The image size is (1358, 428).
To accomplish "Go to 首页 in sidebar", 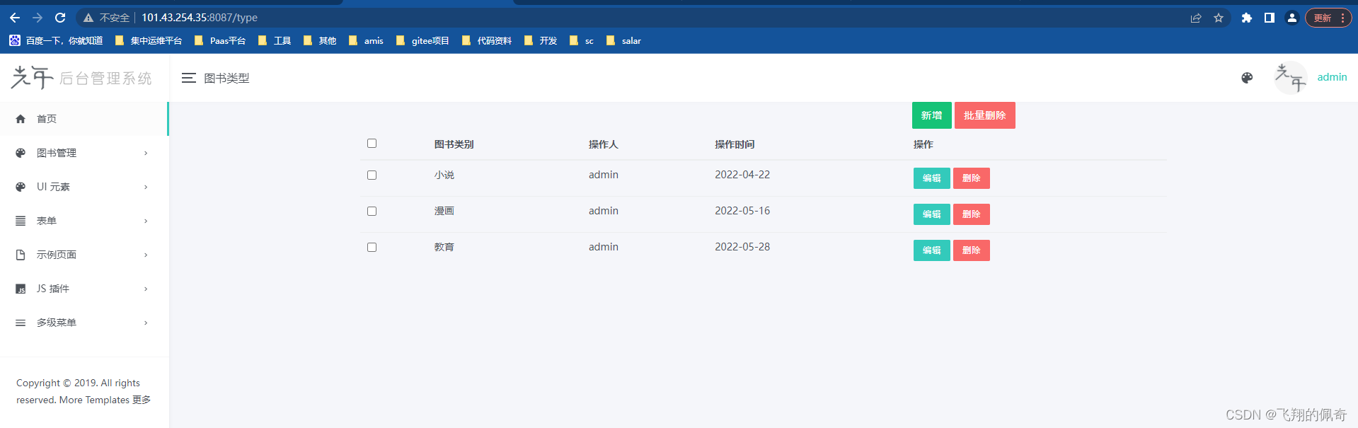I will (x=84, y=119).
